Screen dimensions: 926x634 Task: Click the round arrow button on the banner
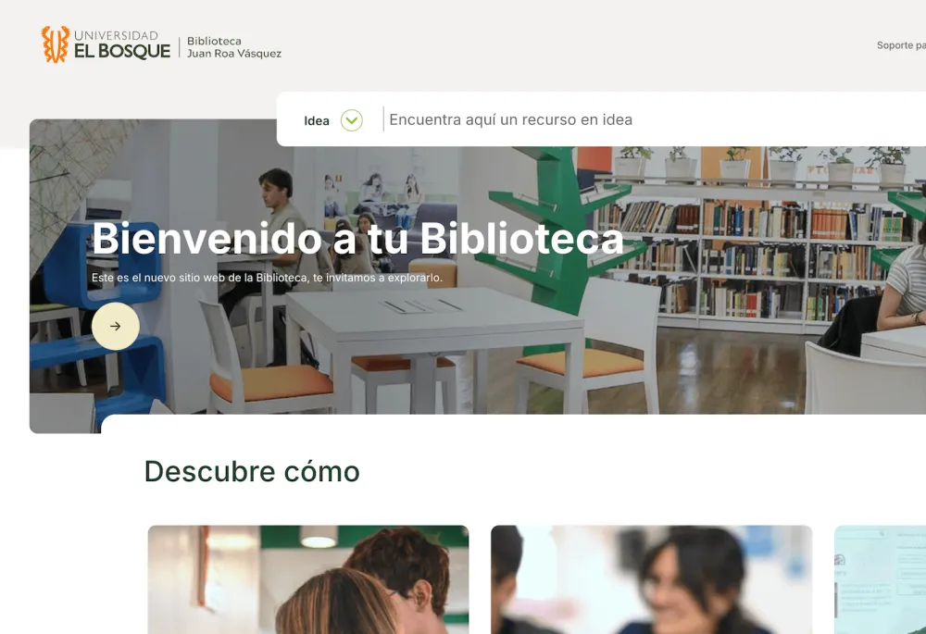pyautogui.click(x=116, y=326)
